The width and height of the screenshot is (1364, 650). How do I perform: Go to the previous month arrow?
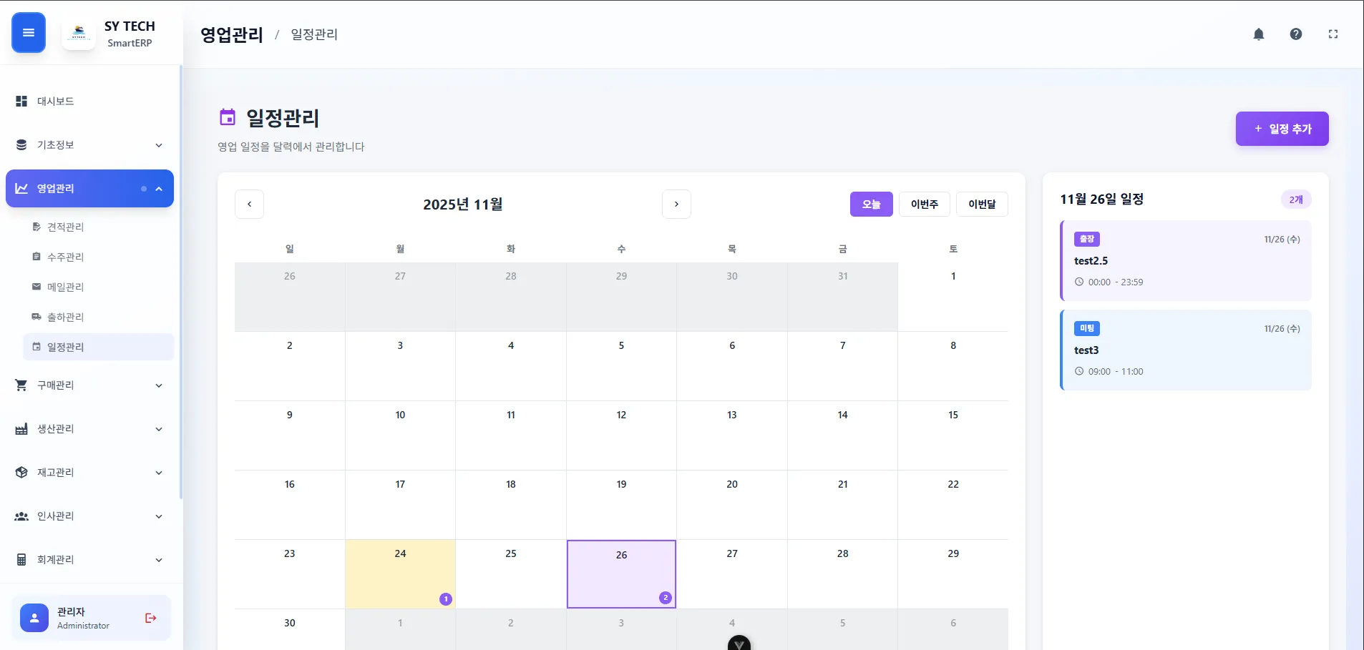(x=249, y=204)
